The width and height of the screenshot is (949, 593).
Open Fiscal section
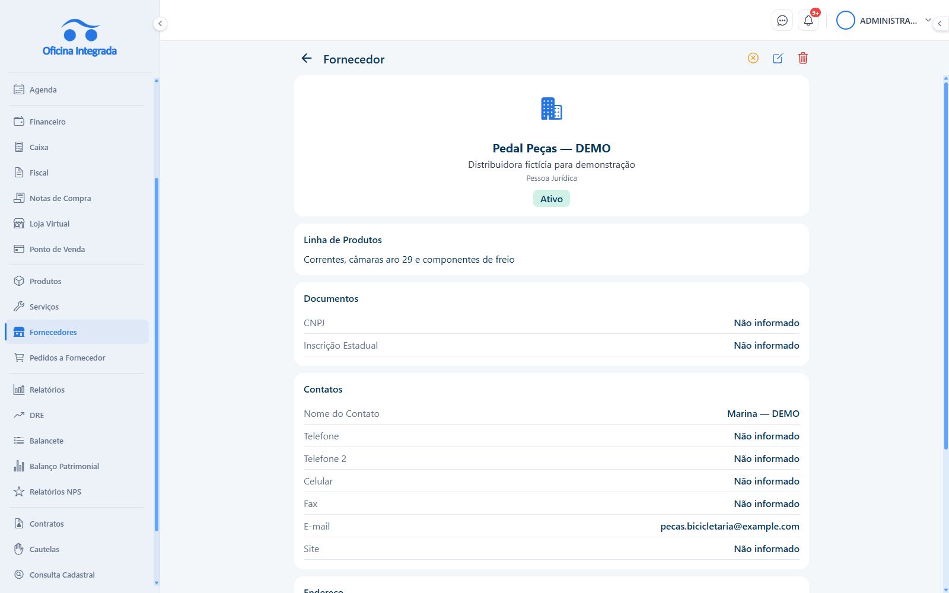click(x=77, y=173)
